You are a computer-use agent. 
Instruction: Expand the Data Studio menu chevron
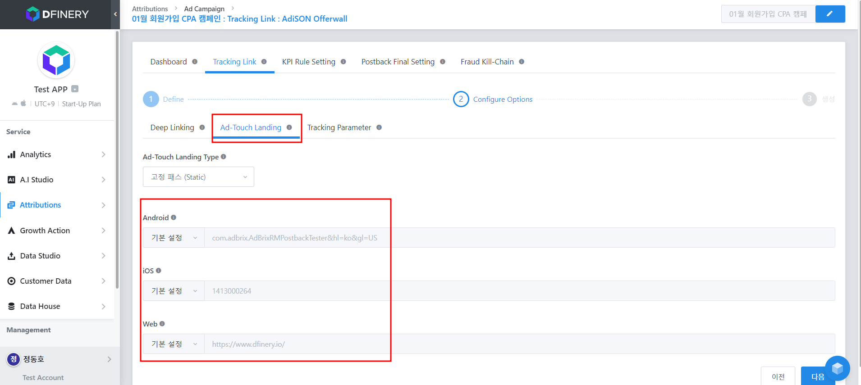(x=103, y=256)
